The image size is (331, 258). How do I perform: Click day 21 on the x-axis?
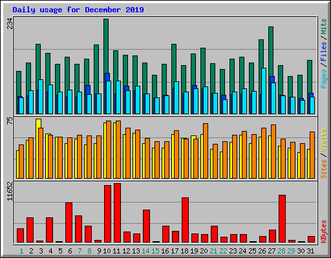tap(213, 251)
